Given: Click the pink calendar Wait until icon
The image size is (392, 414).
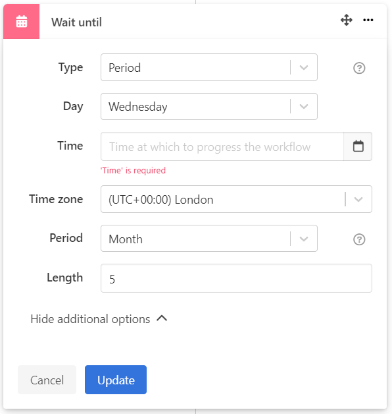Looking at the screenshot, I should pyautogui.click(x=21, y=21).
